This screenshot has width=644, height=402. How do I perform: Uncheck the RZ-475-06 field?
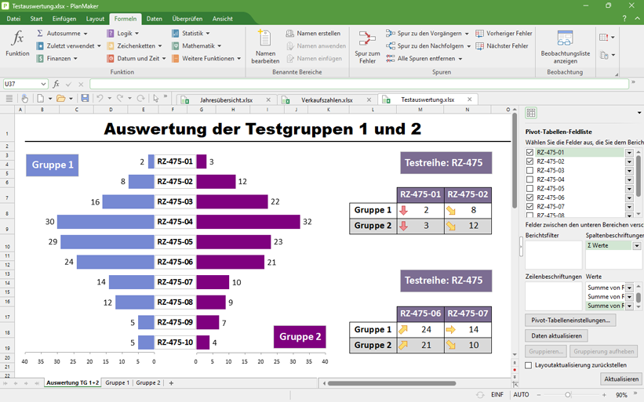(x=529, y=197)
